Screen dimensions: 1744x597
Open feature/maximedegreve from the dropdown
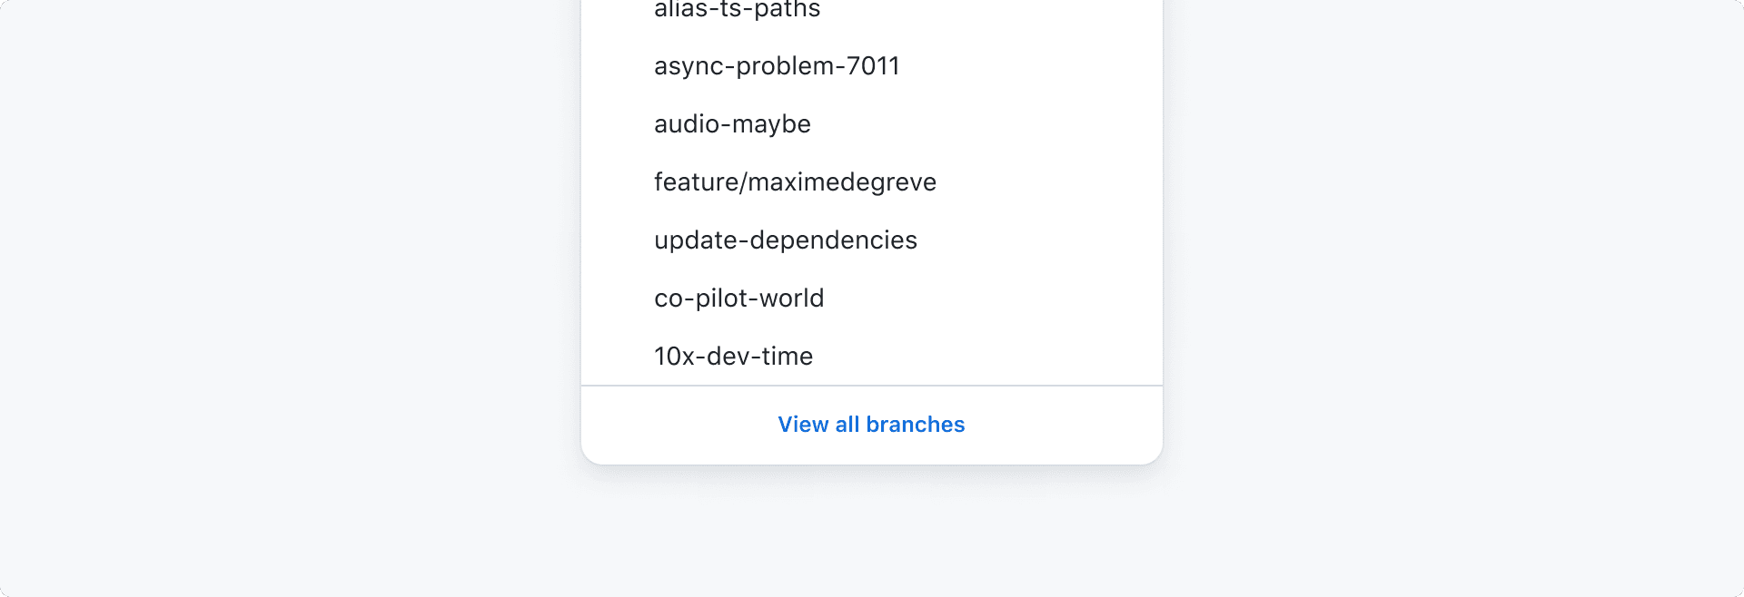pyautogui.click(x=794, y=181)
